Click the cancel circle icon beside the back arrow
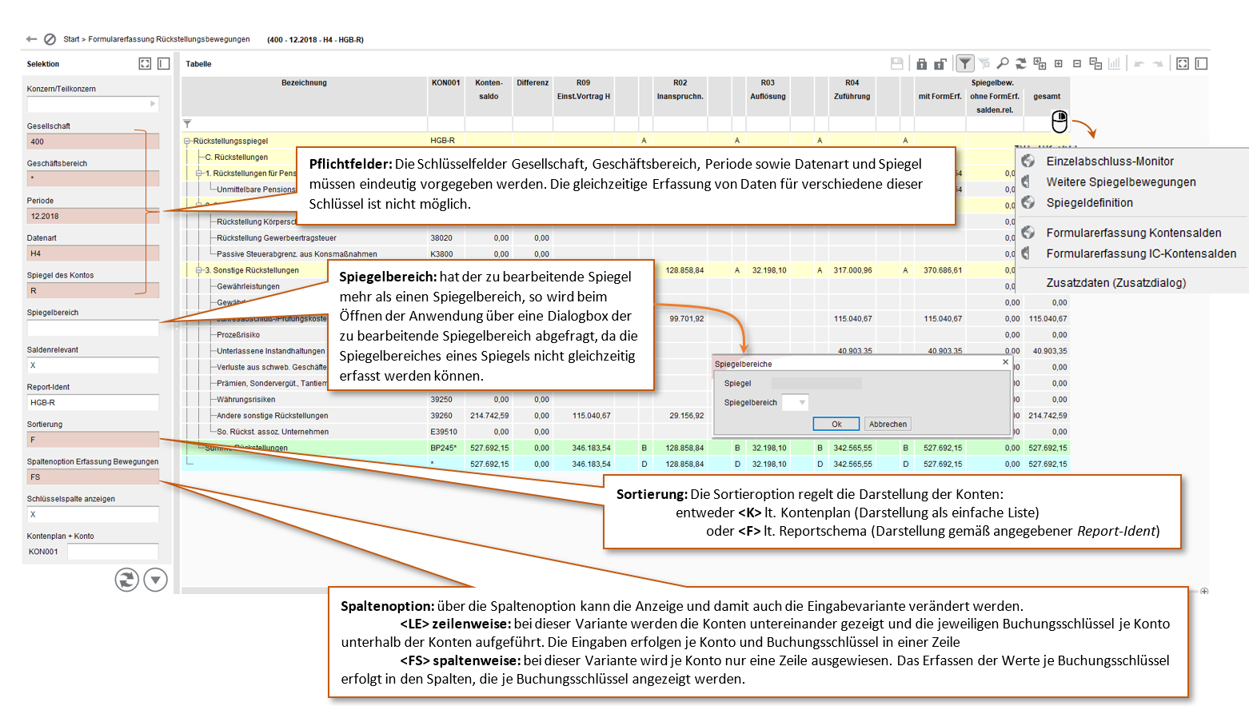 50,39
